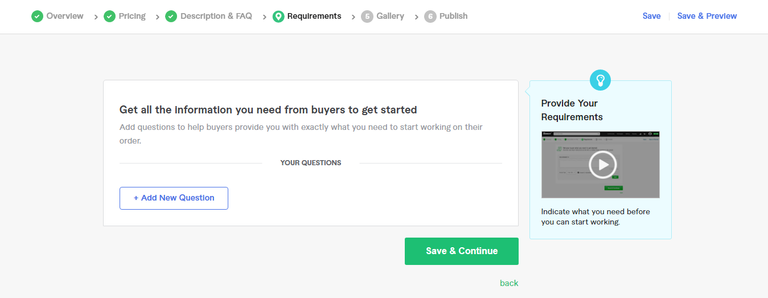Go to the Pricing step
Viewport: 768px width, 298px height.
pyautogui.click(x=132, y=16)
